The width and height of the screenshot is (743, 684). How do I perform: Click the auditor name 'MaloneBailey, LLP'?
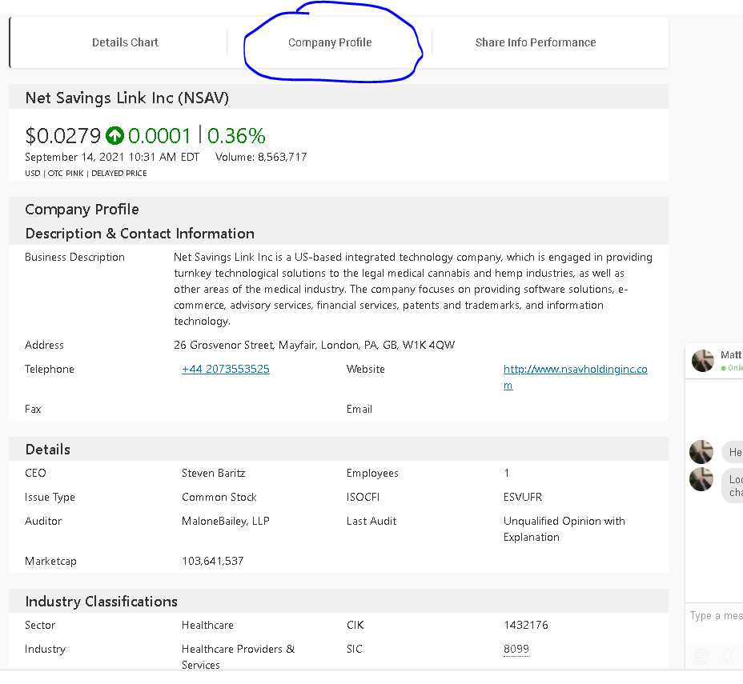(226, 521)
